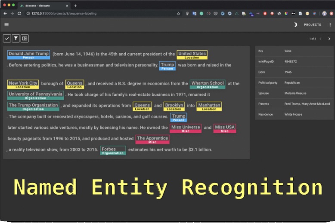Select the 'United States' Location label
Image resolution: width=335 pixels, height=223 pixels.
point(192,54)
